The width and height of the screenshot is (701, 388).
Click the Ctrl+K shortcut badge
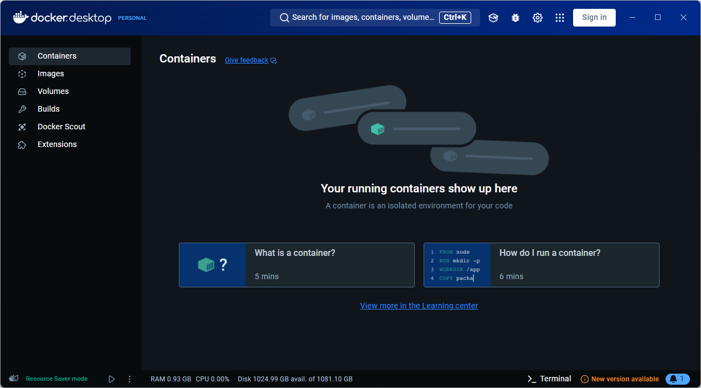pos(455,18)
